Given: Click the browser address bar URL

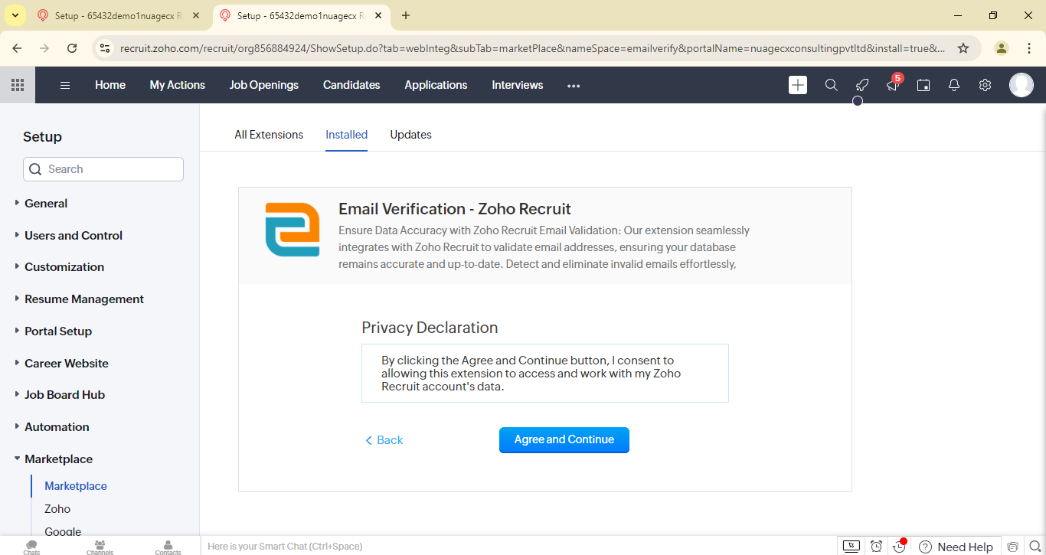Looking at the screenshot, I should [532, 48].
